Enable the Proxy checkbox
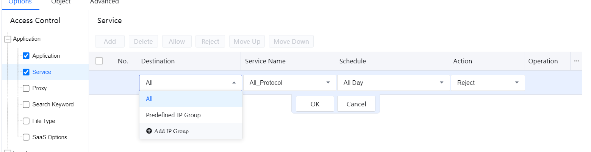 coord(26,88)
